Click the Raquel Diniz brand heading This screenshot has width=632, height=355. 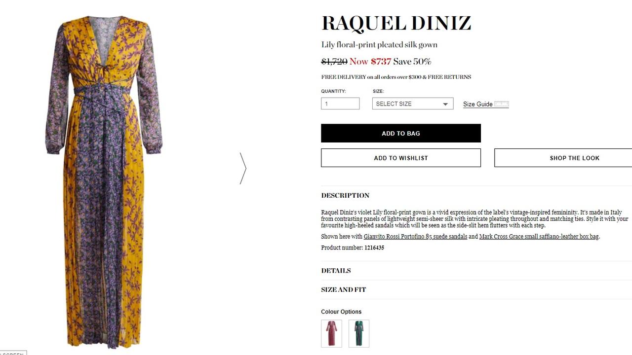tap(396, 23)
